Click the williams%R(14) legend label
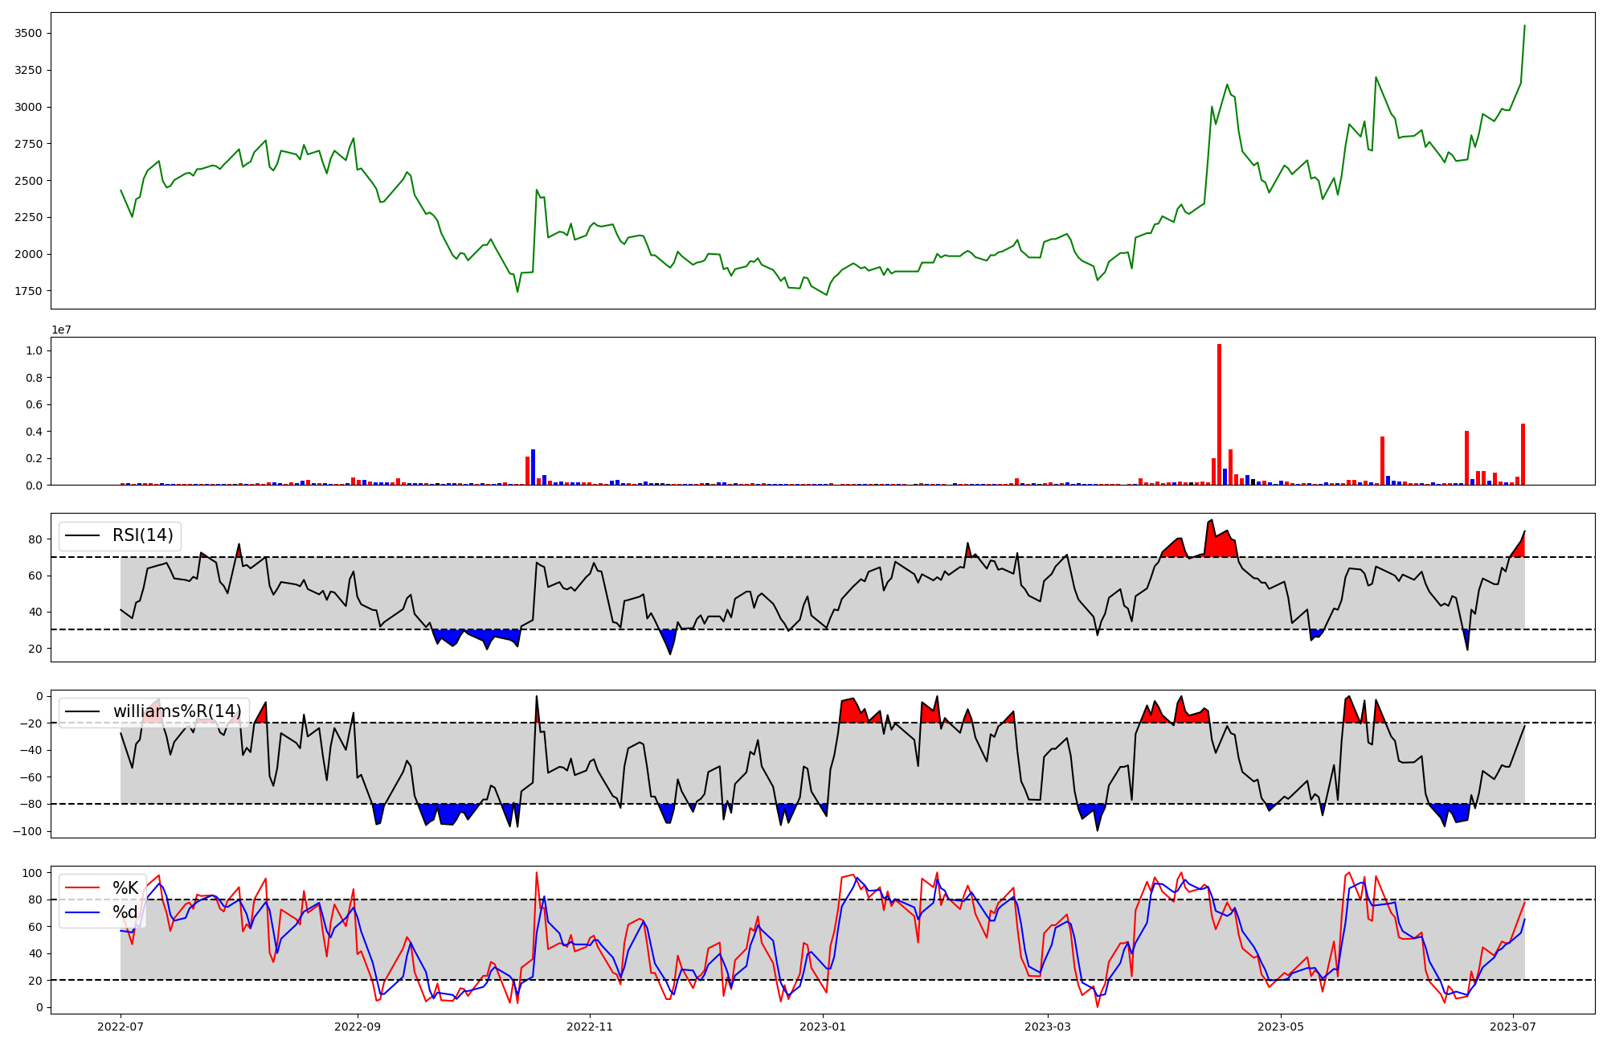Image resolution: width=1607 pixels, height=1045 pixels. click(177, 711)
